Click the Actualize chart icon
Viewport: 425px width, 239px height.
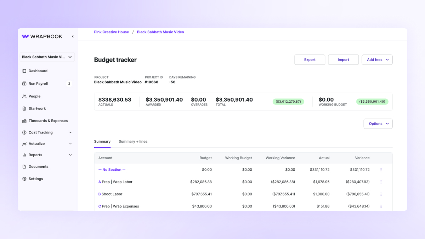click(x=24, y=144)
